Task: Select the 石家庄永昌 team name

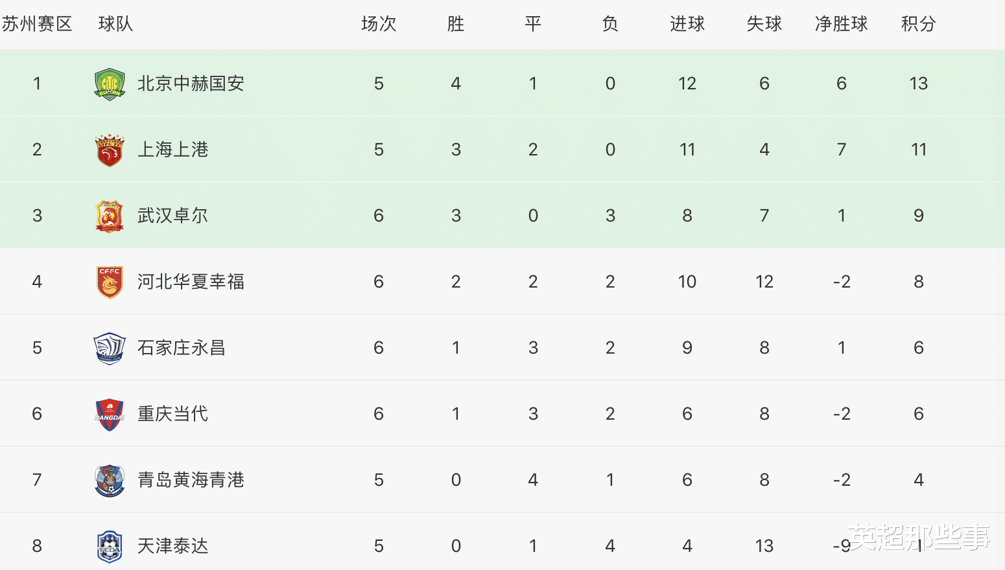Action: [182, 348]
